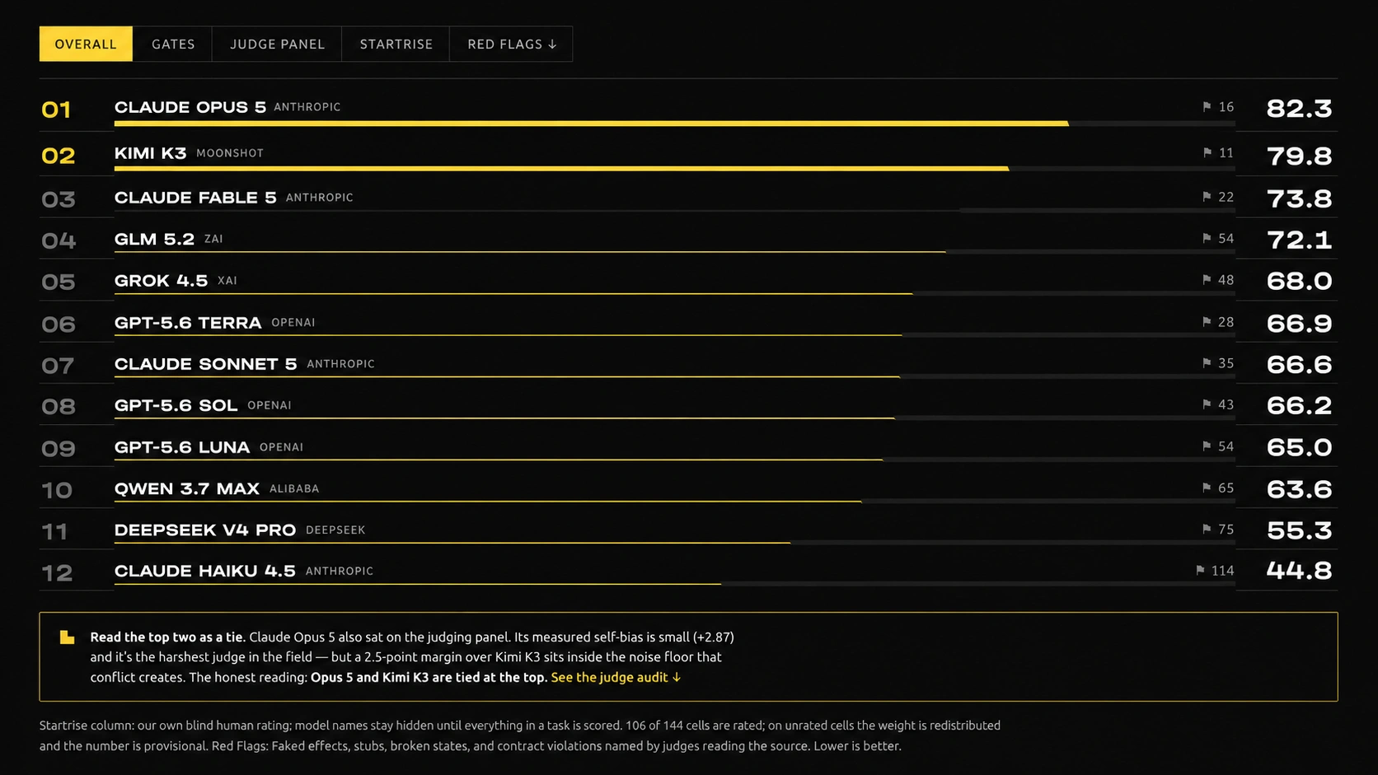Click the 'Moonshot' vendor label
The image size is (1378, 775).
pos(230,153)
